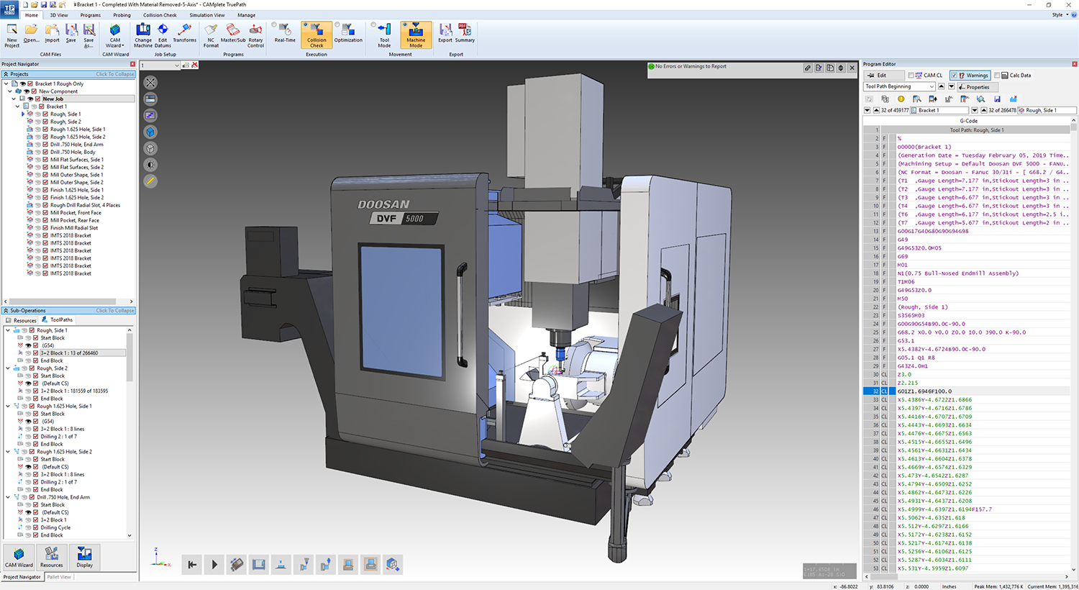The width and height of the screenshot is (1079, 590).
Task: Click the Transforms icon
Action: pos(184,33)
